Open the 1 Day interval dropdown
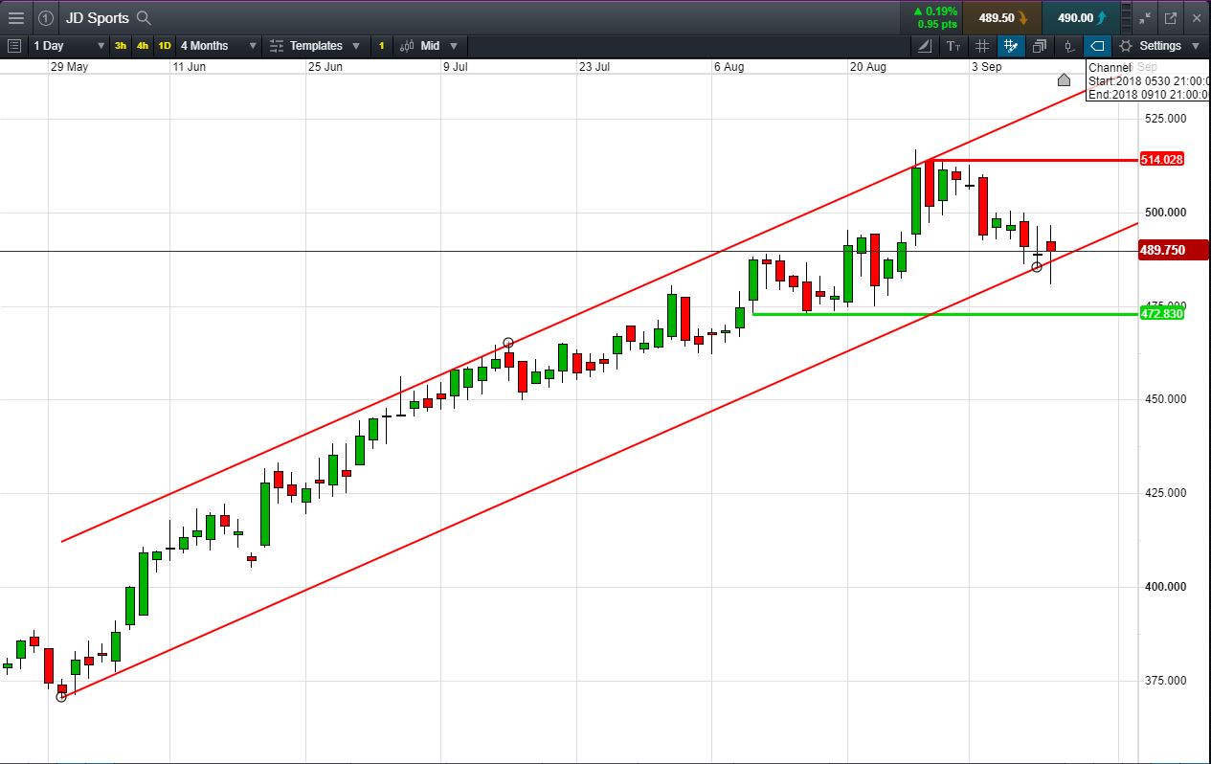Screen dimensions: 1211x764 point(68,45)
